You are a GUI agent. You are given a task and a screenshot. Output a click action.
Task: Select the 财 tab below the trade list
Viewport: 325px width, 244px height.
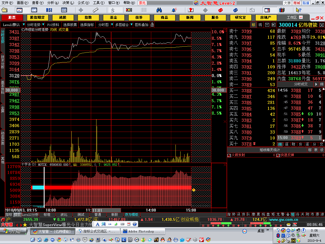(293, 144)
